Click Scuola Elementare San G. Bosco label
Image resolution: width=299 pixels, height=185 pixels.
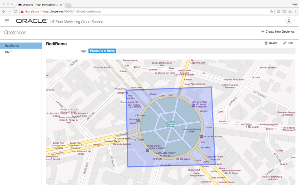231,172
